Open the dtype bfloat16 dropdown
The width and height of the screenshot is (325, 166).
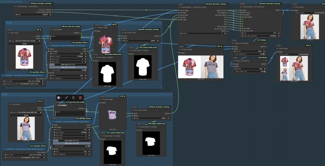click(34, 14)
